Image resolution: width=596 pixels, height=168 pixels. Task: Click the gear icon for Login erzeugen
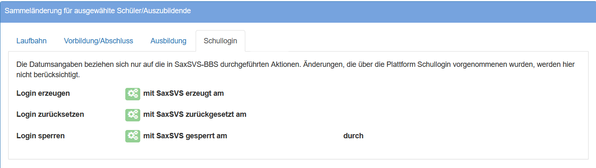click(132, 94)
